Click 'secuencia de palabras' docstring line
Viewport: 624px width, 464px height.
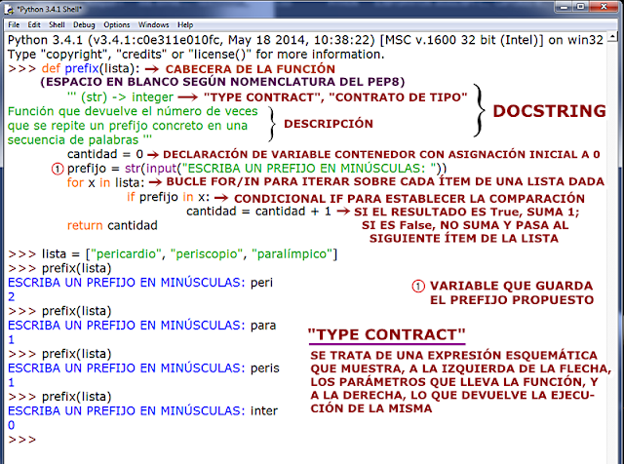[80, 140]
